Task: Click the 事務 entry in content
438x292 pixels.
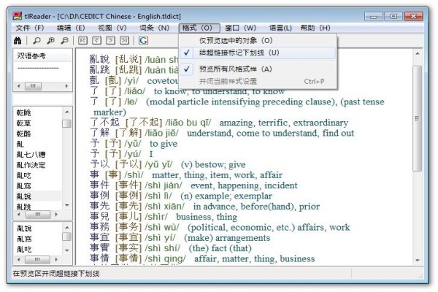Action: pyautogui.click(x=99, y=227)
